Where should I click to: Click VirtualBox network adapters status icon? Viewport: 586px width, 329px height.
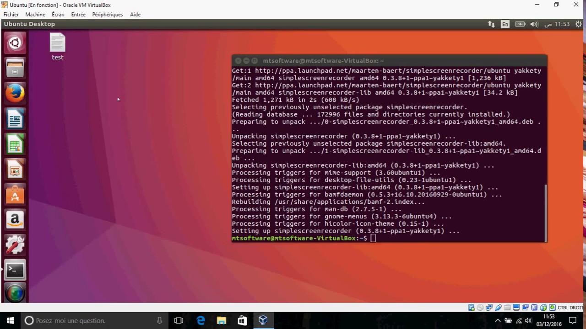[489, 308]
